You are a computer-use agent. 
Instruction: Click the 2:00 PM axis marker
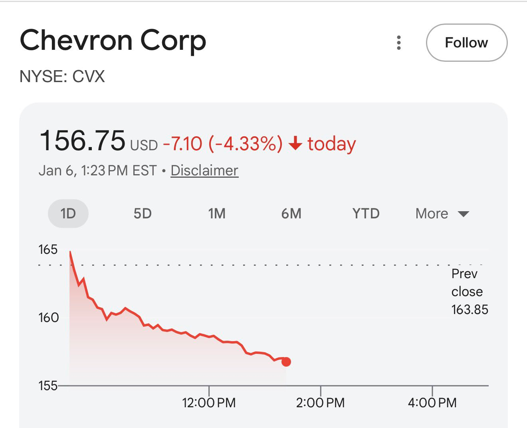321,402
